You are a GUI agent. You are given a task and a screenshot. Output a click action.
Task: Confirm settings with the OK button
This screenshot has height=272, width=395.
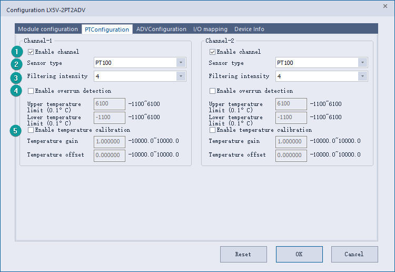(x=299, y=254)
